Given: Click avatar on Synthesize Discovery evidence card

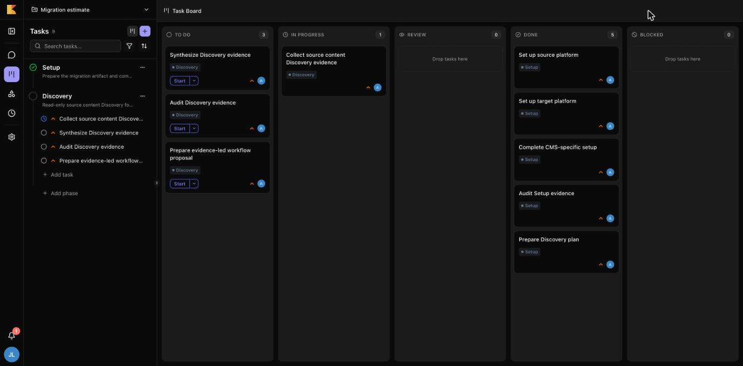Looking at the screenshot, I should pyautogui.click(x=261, y=81).
